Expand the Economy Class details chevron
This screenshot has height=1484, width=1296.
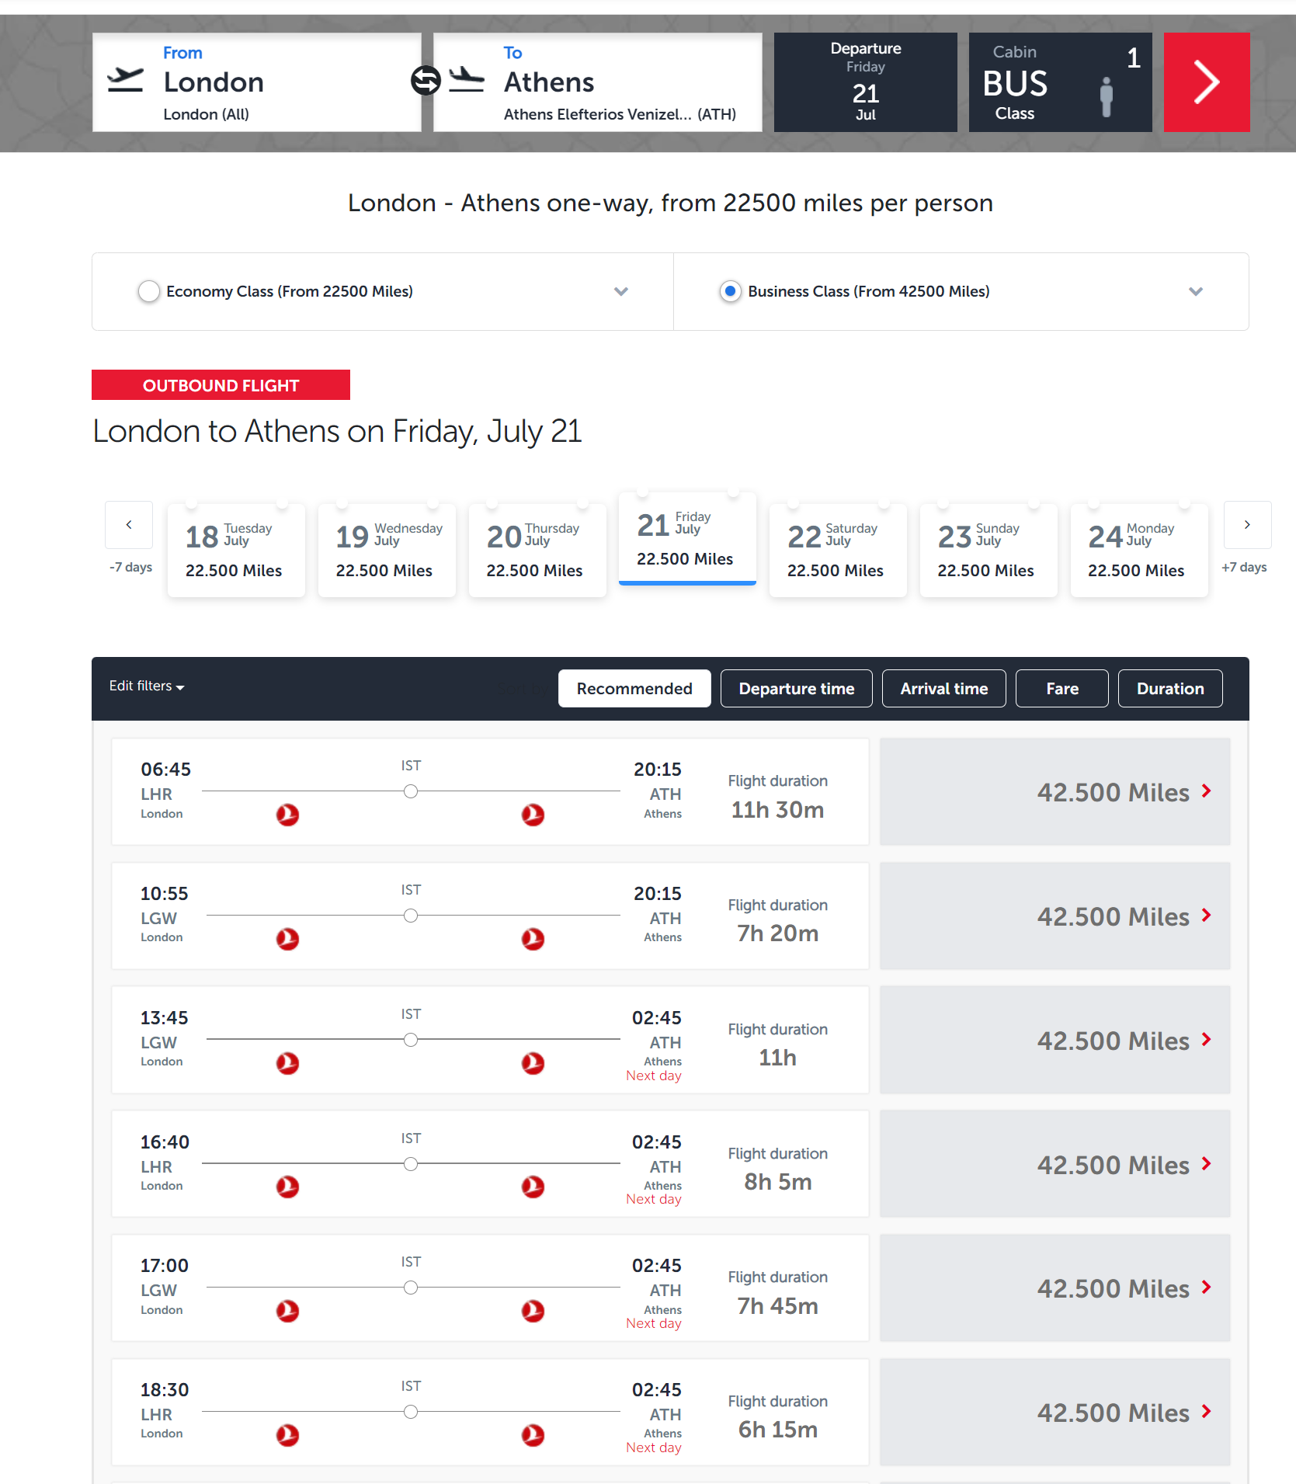tap(620, 291)
